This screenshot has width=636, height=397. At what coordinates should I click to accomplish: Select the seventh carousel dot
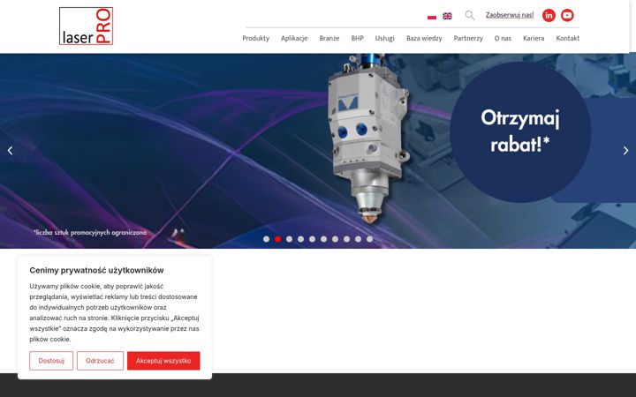(x=335, y=239)
